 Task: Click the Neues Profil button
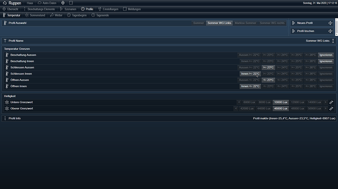coord(312,23)
